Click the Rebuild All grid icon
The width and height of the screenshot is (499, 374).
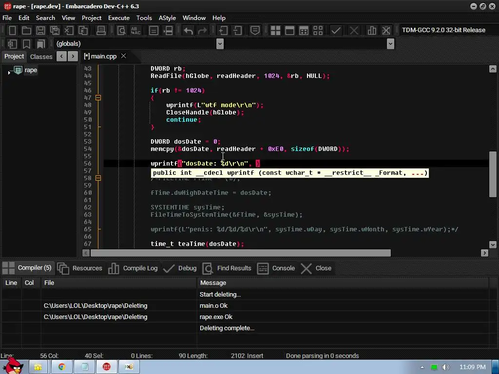click(x=318, y=31)
